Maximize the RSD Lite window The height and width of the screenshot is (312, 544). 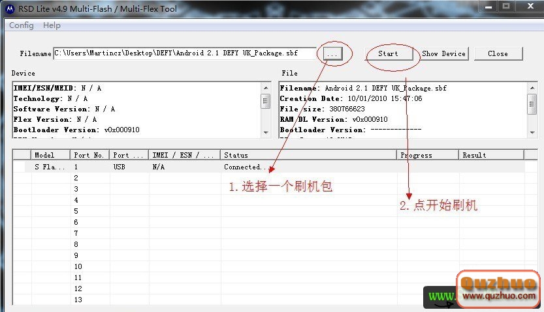[506, 7]
